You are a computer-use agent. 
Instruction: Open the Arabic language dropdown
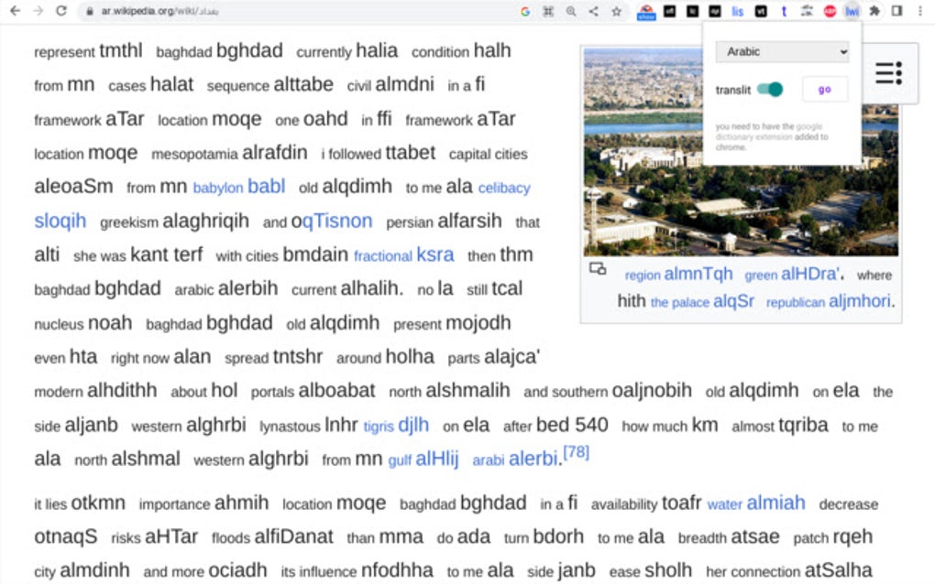(781, 51)
